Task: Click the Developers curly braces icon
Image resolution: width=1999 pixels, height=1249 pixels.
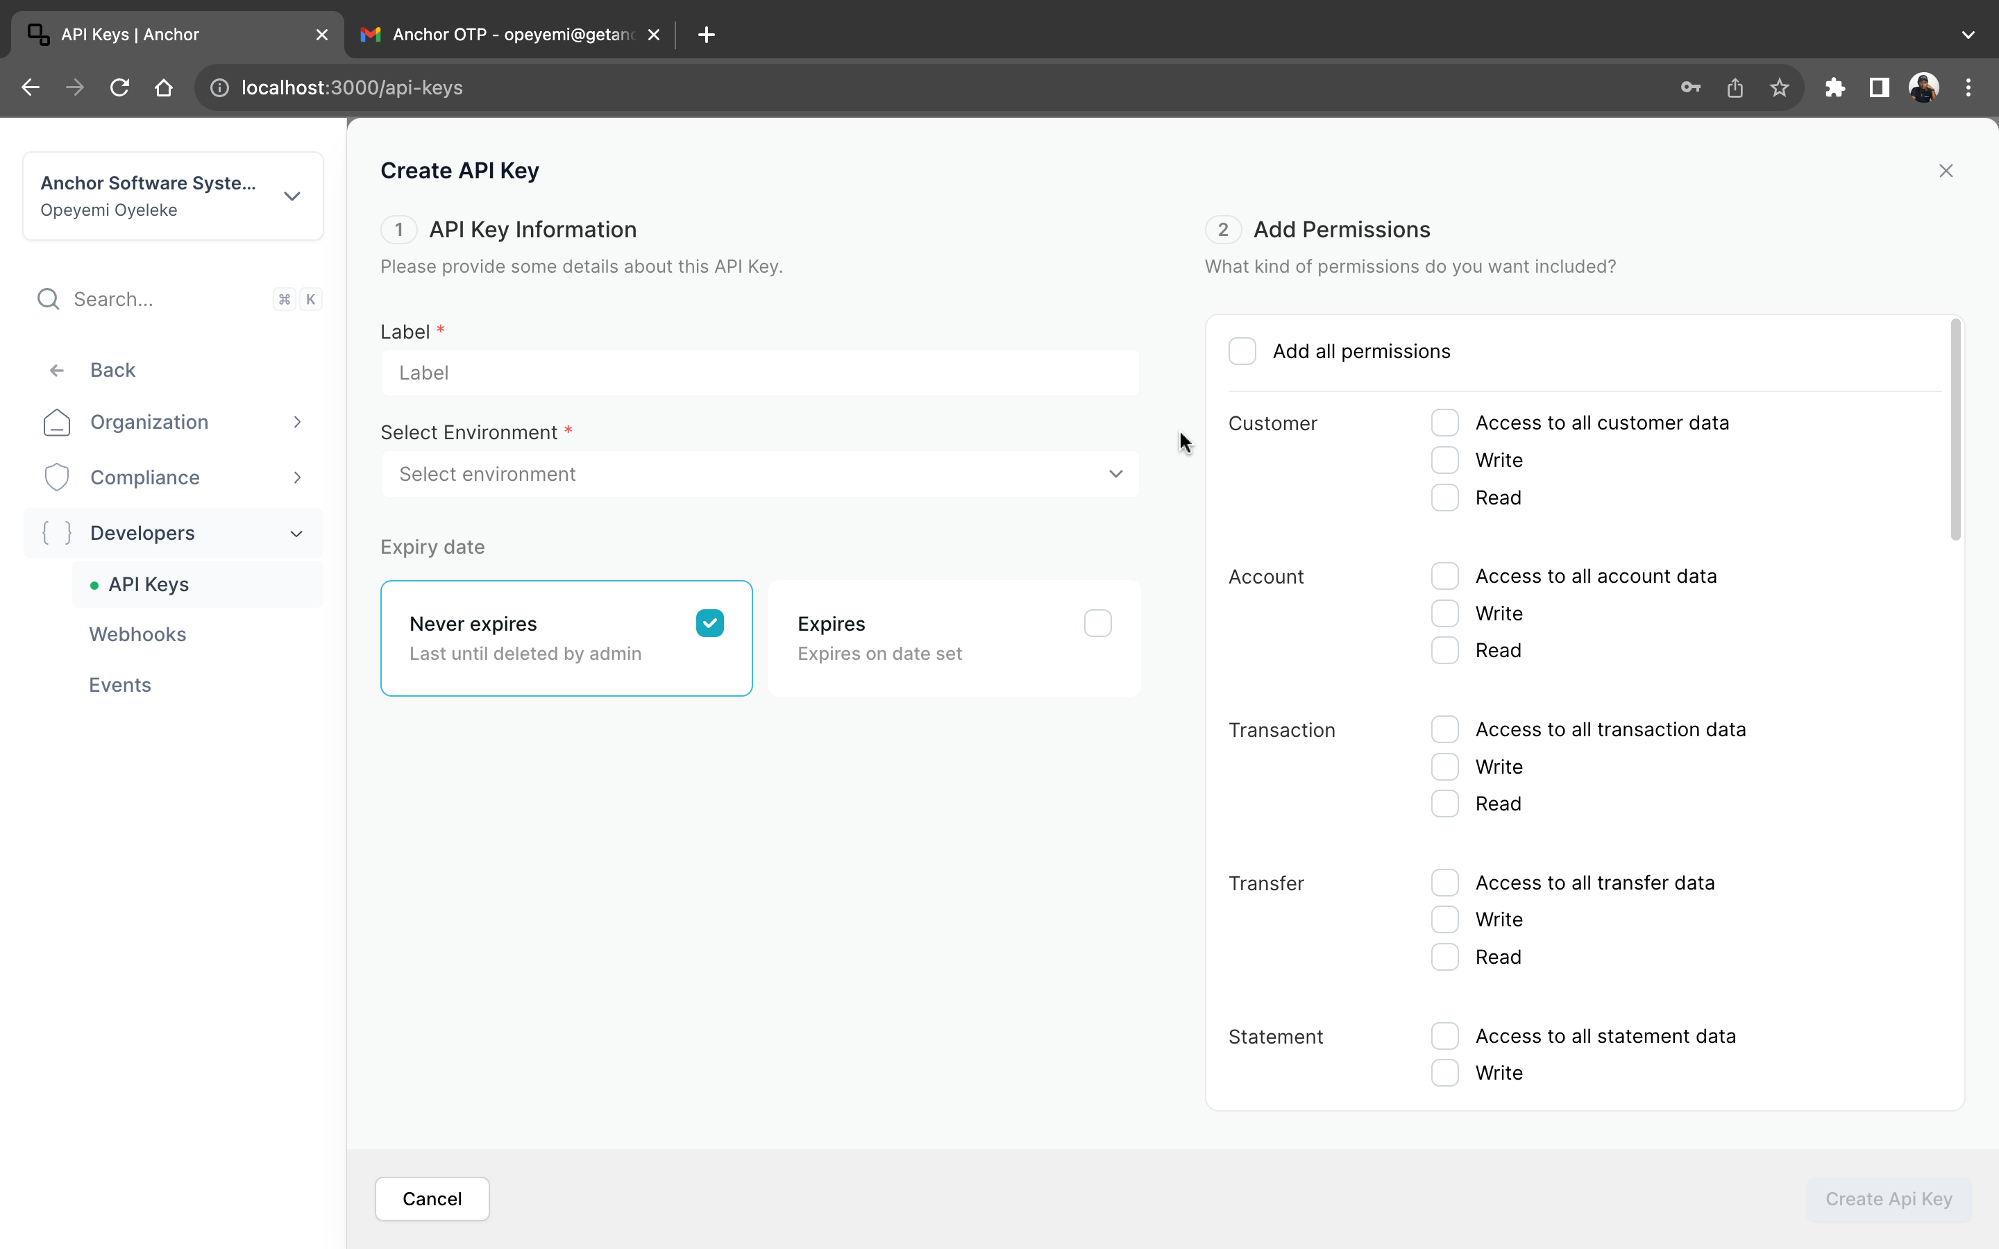Action: (x=56, y=533)
